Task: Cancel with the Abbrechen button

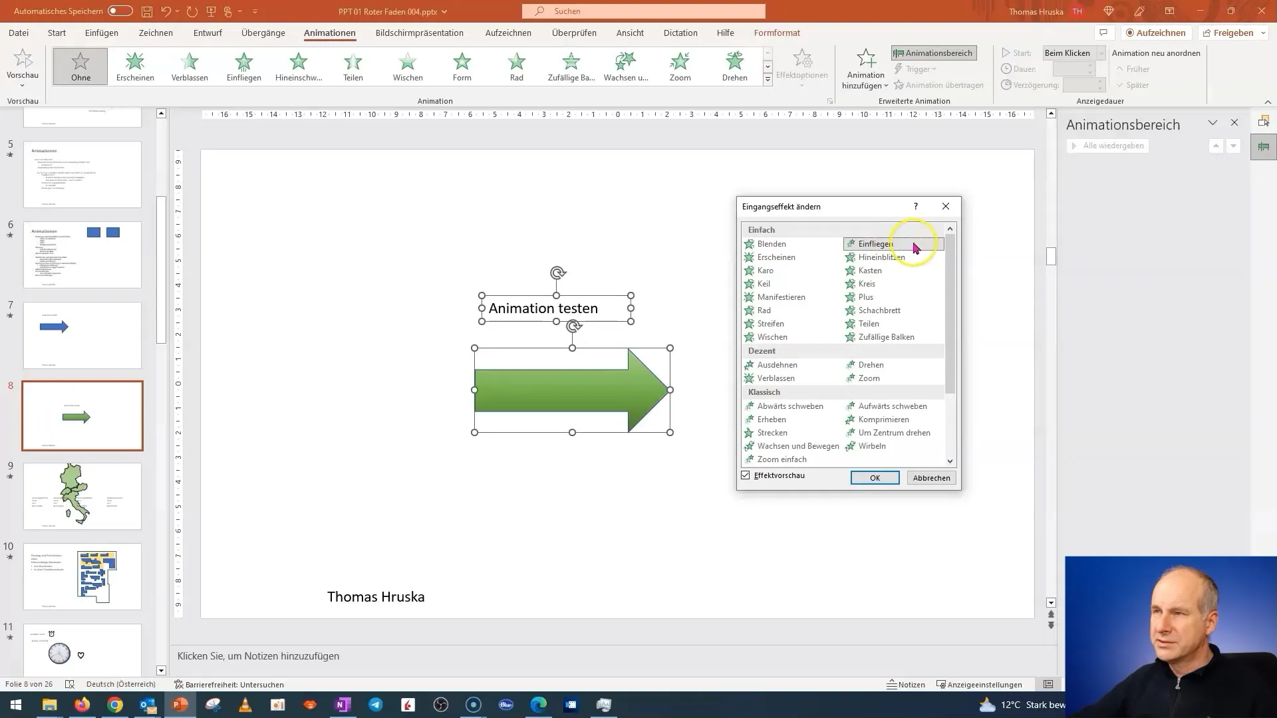Action: [x=931, y=478]
